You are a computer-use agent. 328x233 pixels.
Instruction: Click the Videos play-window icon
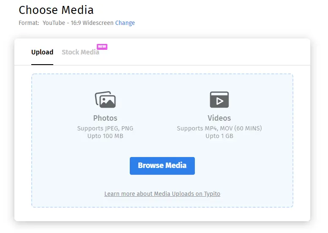pos(219,100)
